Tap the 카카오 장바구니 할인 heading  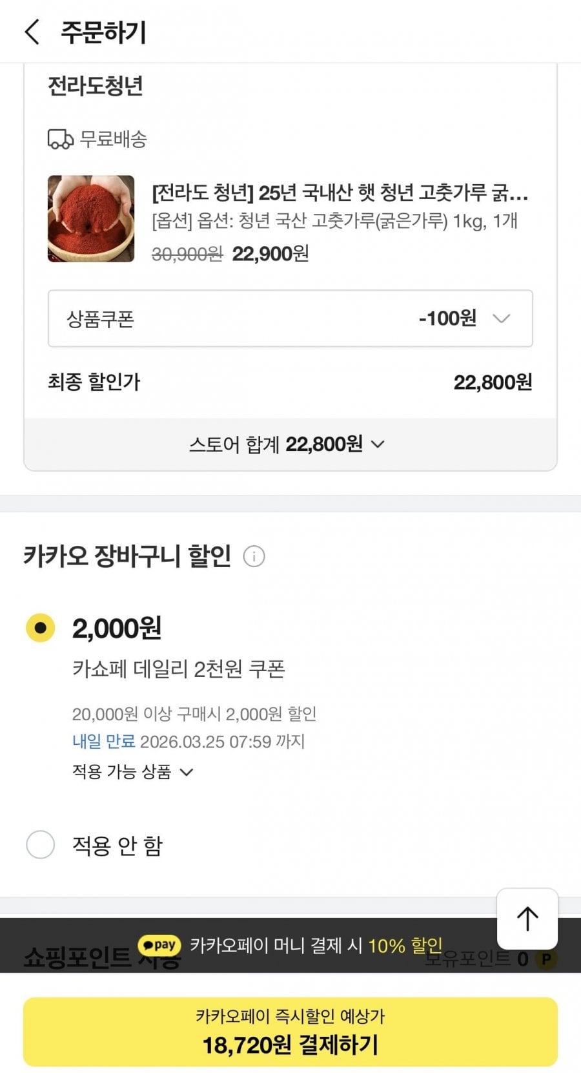127,556
